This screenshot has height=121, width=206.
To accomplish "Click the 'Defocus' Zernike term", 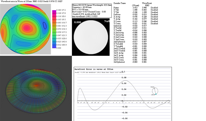I will (x=117, y=15).
